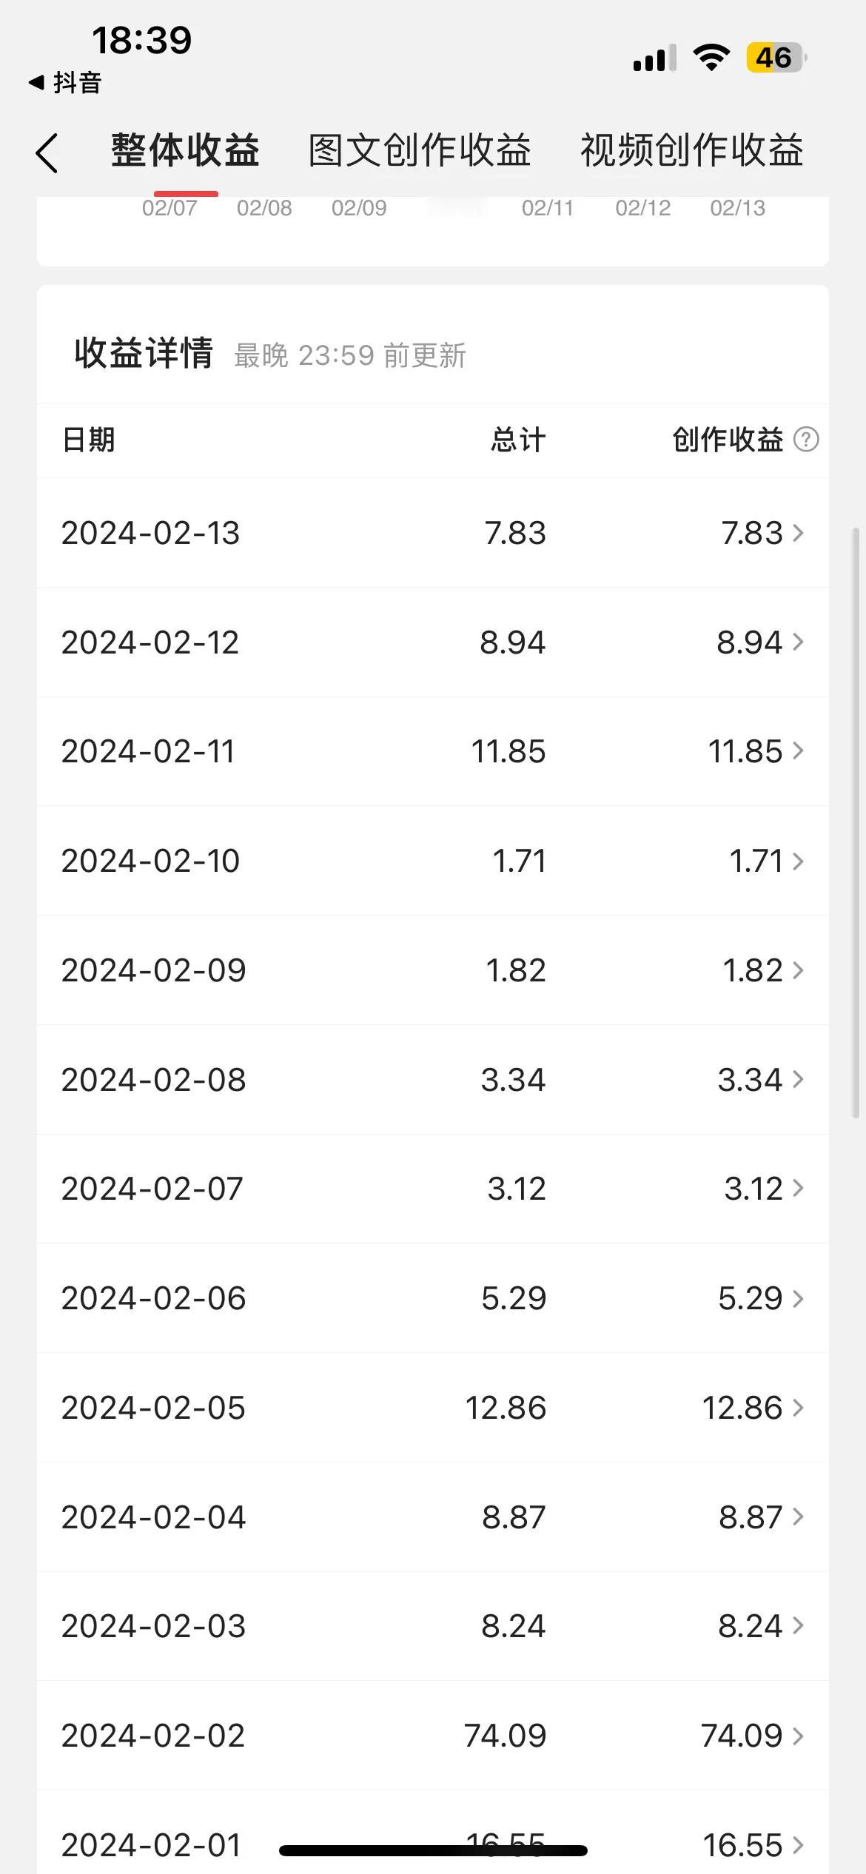The height and width of the screenshot is (1874, 866).
Task: Open the 3.34 创作收益 entry for 02-08
Action: pos(750,1080)
